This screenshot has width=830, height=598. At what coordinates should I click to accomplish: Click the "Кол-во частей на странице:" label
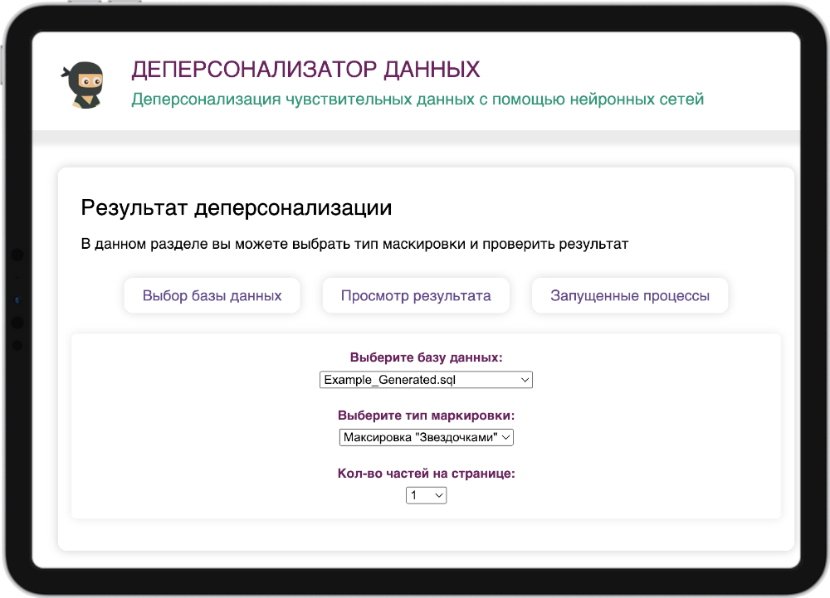426,474
